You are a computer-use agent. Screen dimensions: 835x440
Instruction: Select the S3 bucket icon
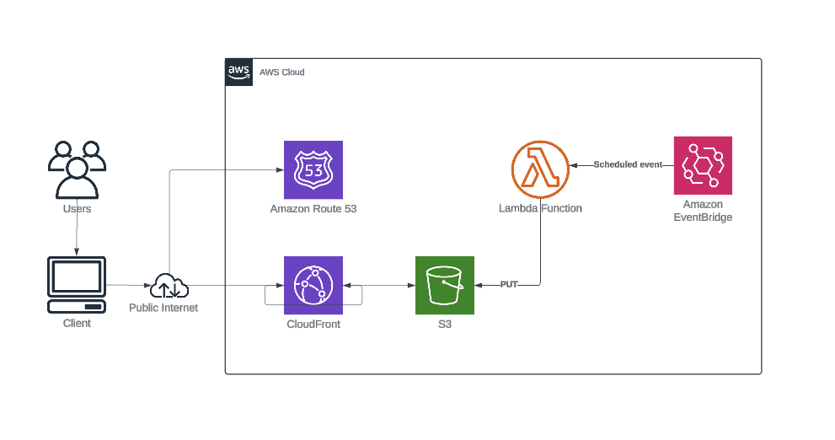[445, 285]
